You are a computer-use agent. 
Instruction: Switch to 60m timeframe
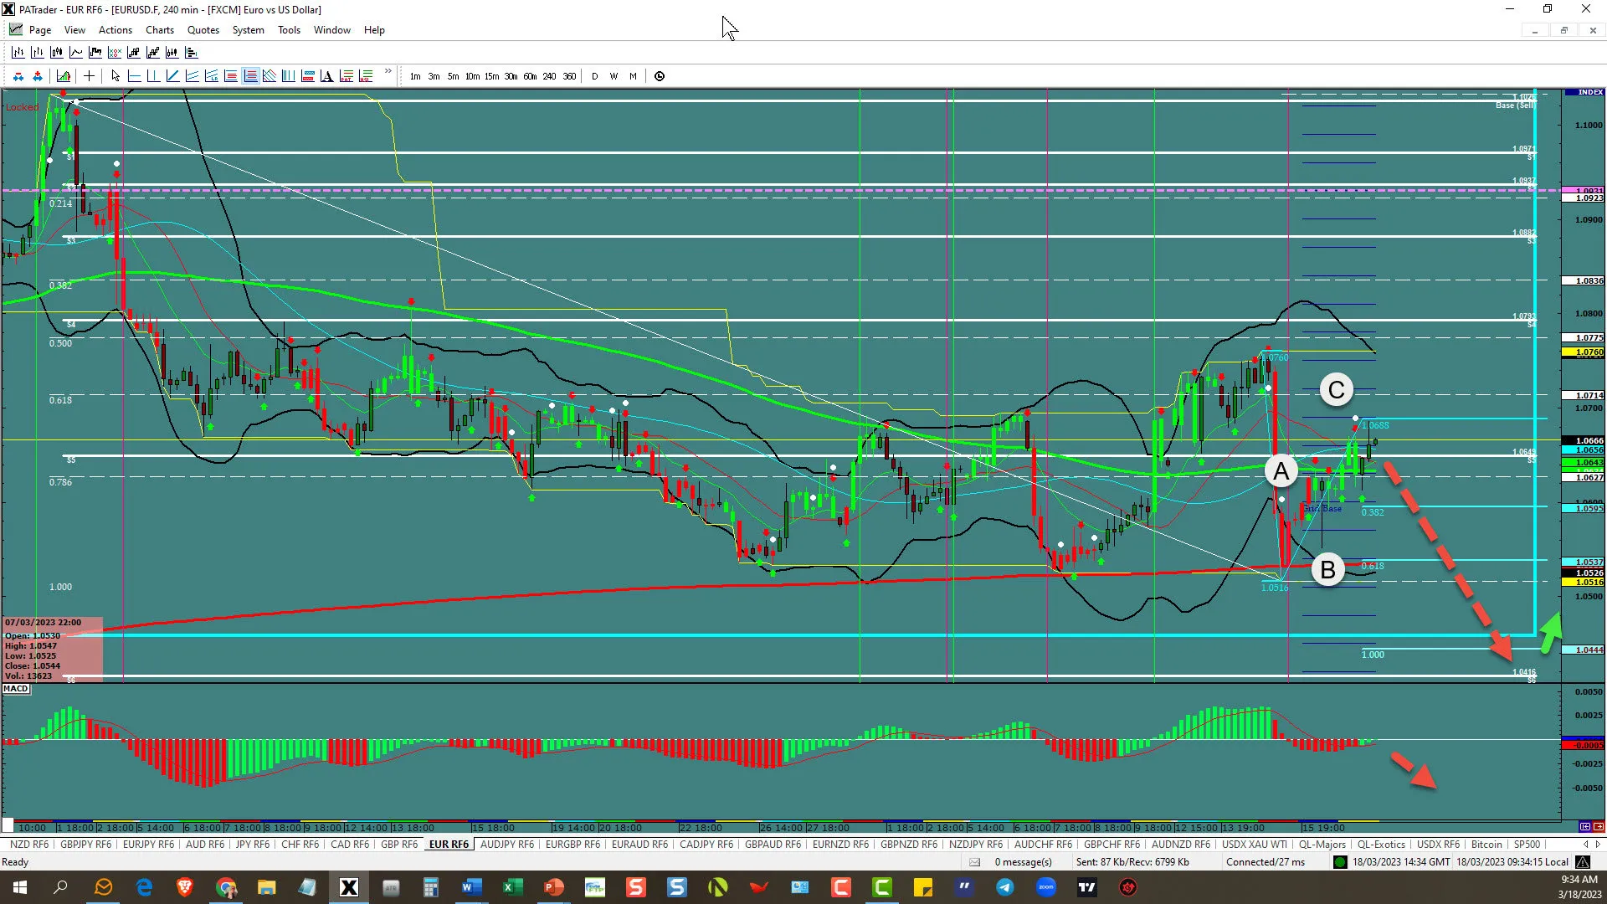point(530,76)
